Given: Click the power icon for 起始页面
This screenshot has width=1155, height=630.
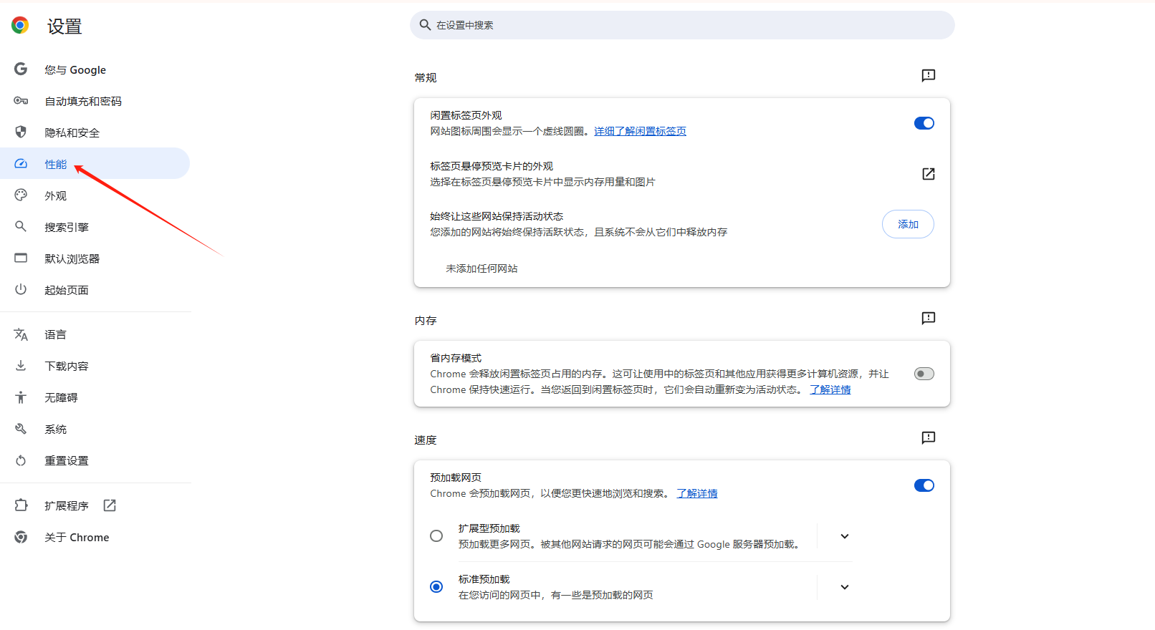Looking at the screenshot, I should point(21,289).
